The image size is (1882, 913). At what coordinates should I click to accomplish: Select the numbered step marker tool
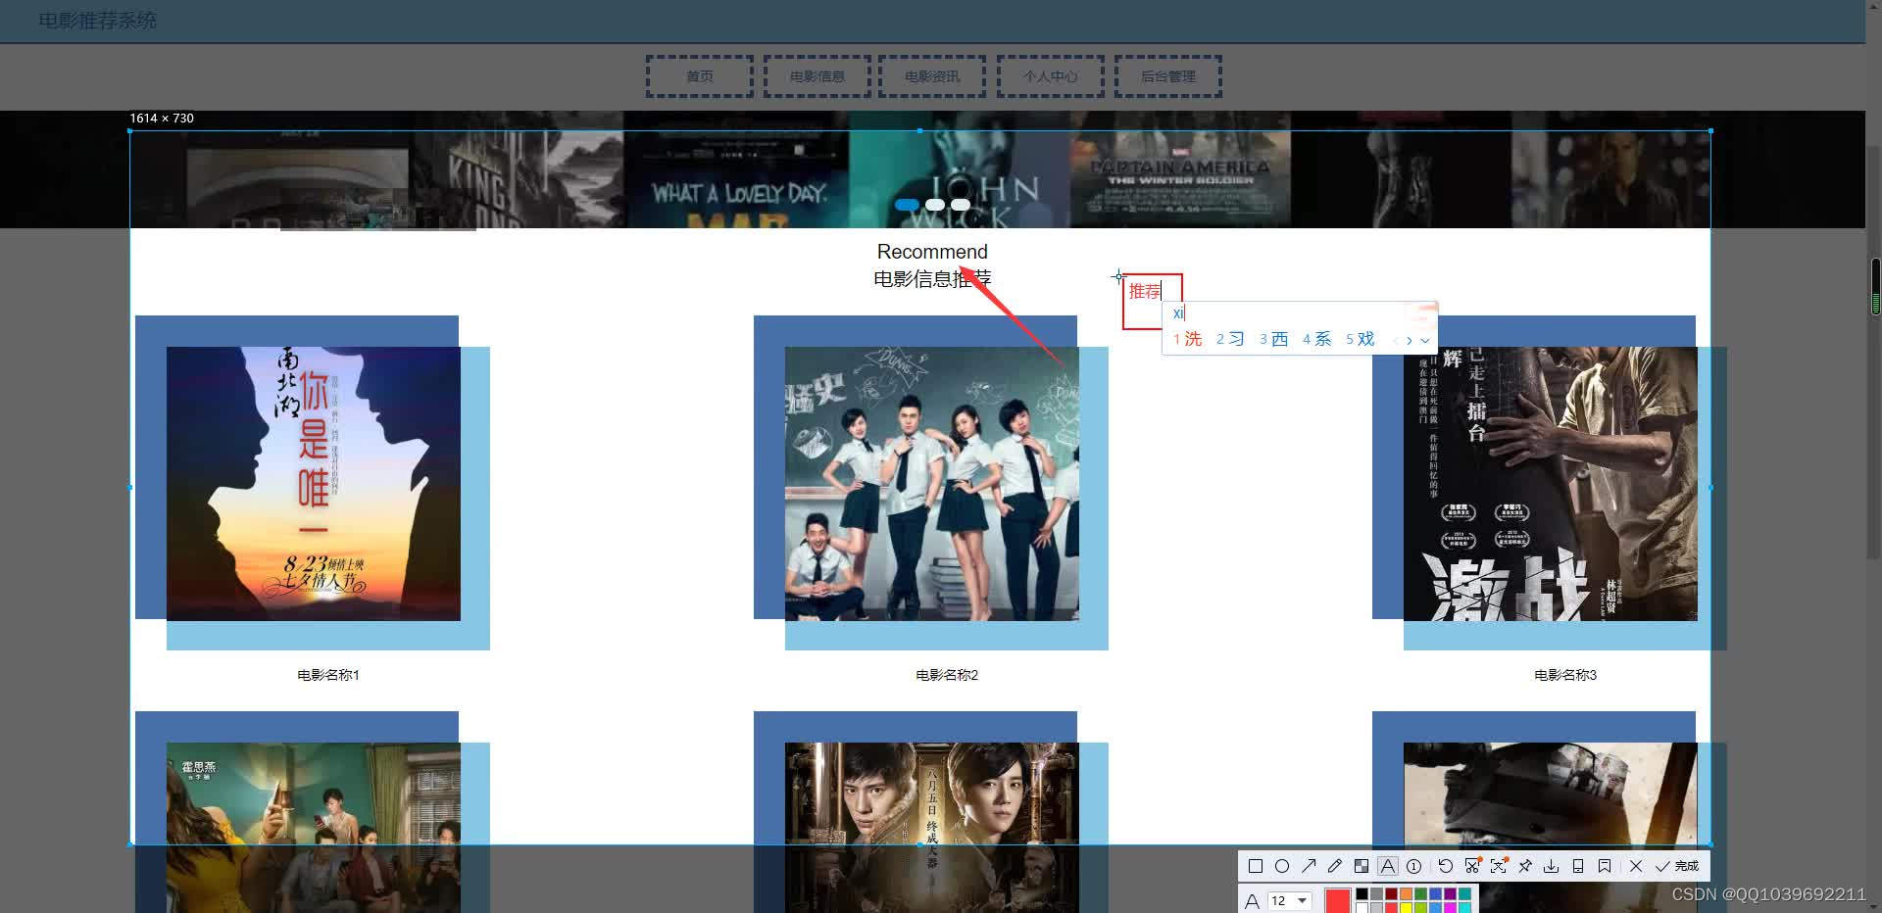(x=1413, y=866)
